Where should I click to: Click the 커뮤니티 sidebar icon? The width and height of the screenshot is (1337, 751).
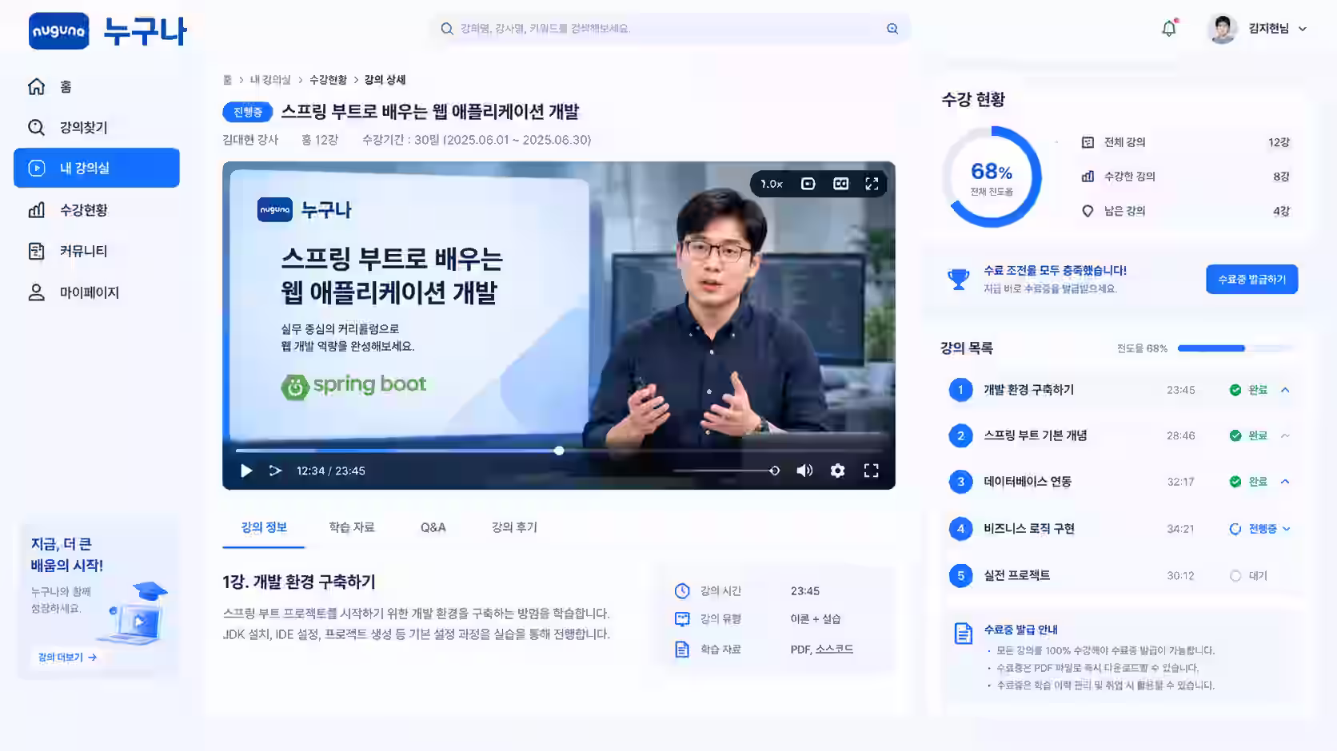tap(37, 251)
